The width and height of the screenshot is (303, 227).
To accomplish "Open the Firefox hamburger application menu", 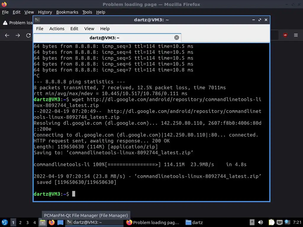I will (x=296, y=35).
